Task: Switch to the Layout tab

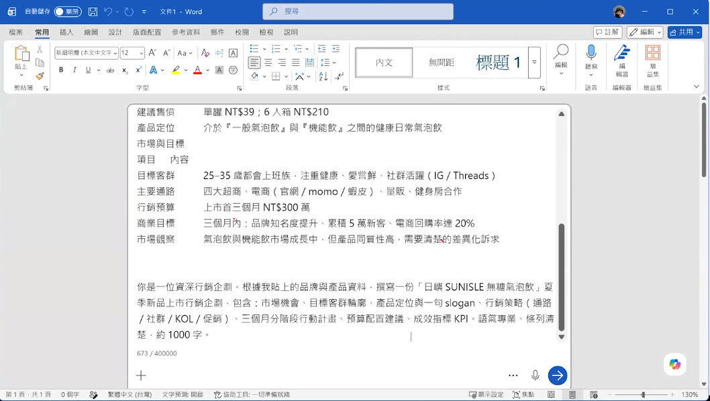Action: [x=147, y=32]
